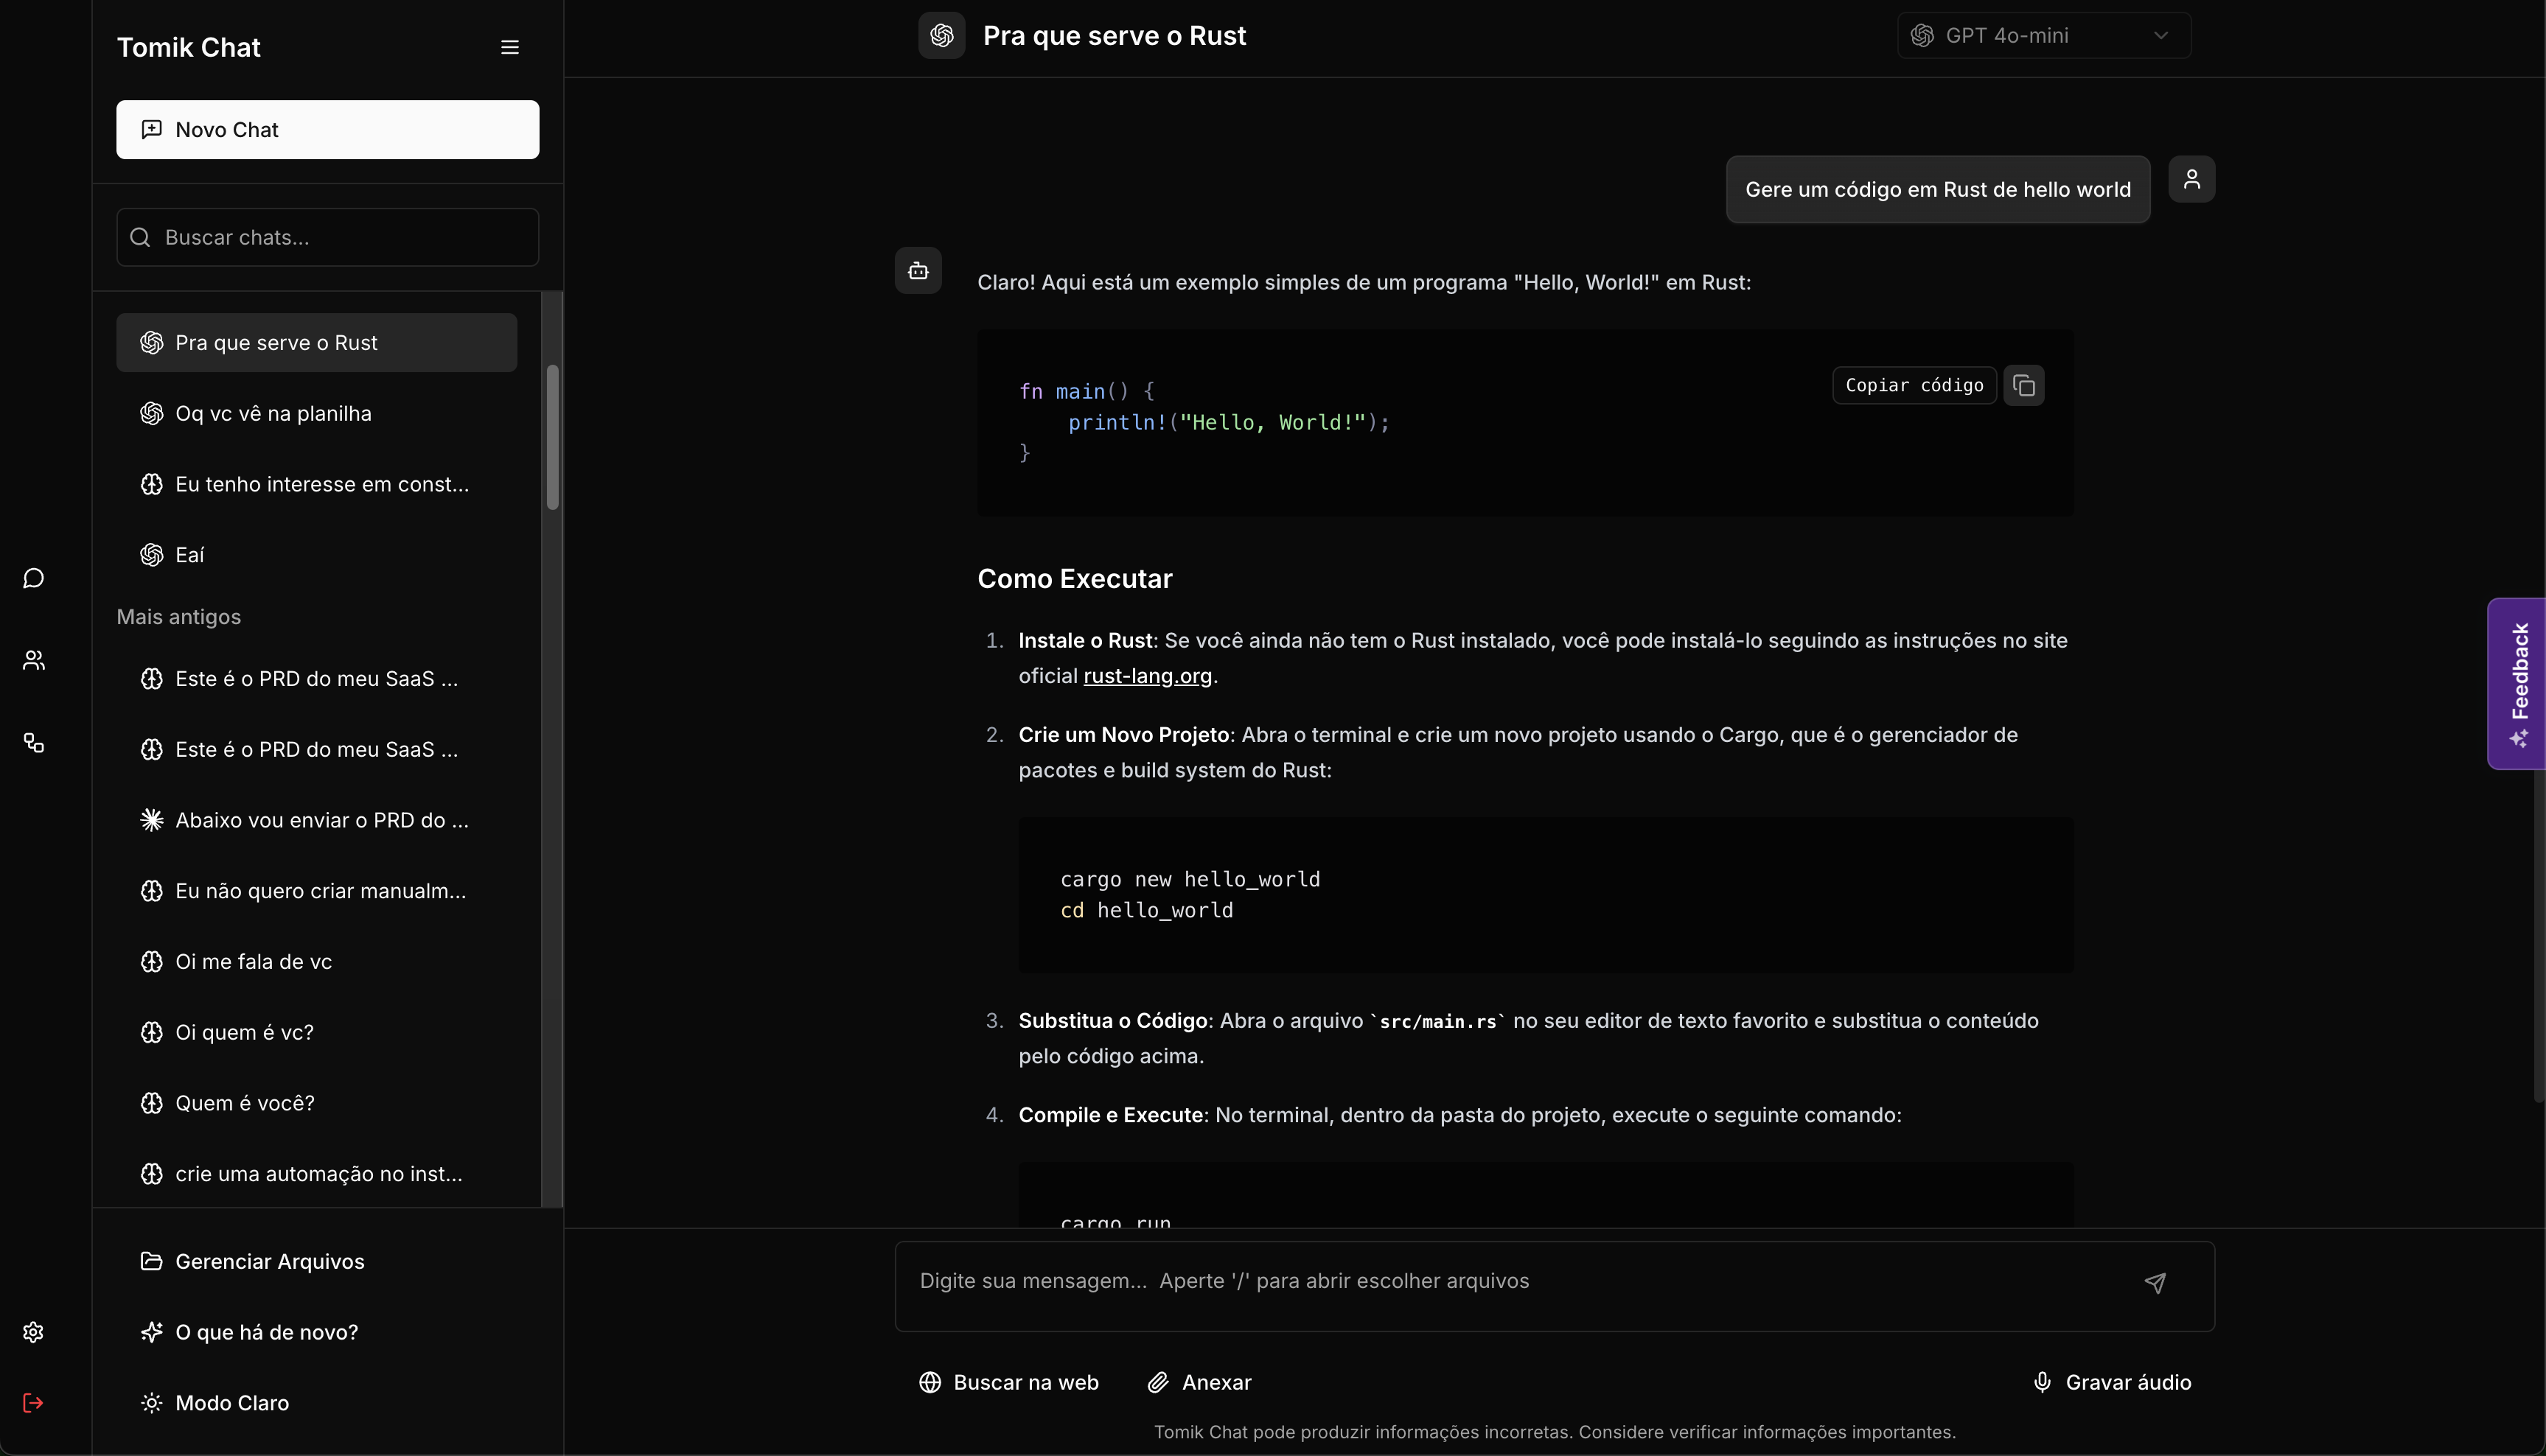Start a Novo Chat

click(x=327, y=129)
